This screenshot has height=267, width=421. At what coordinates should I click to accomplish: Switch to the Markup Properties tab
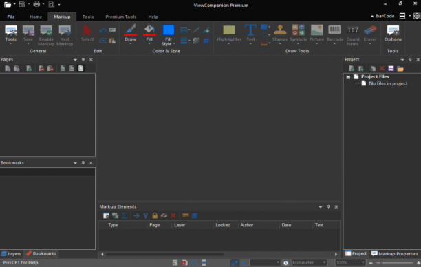395,253
